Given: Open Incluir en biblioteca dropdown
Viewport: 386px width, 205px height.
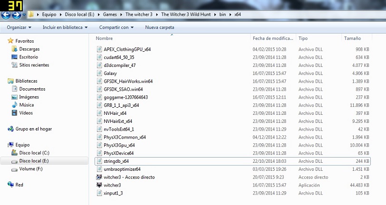Looking at the screenshot, I should [x=65, y=27].
